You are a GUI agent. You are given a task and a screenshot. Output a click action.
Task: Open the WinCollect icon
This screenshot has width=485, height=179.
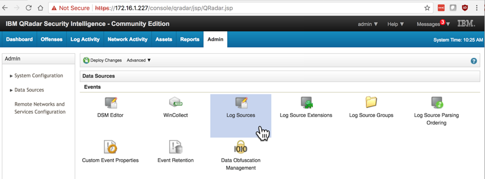(x=176, y=103)
